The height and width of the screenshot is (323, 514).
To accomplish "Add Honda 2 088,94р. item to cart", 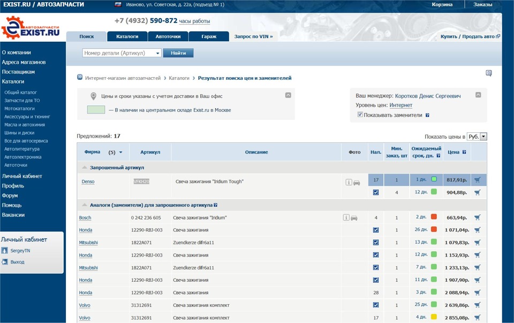I will pos(477,292).
